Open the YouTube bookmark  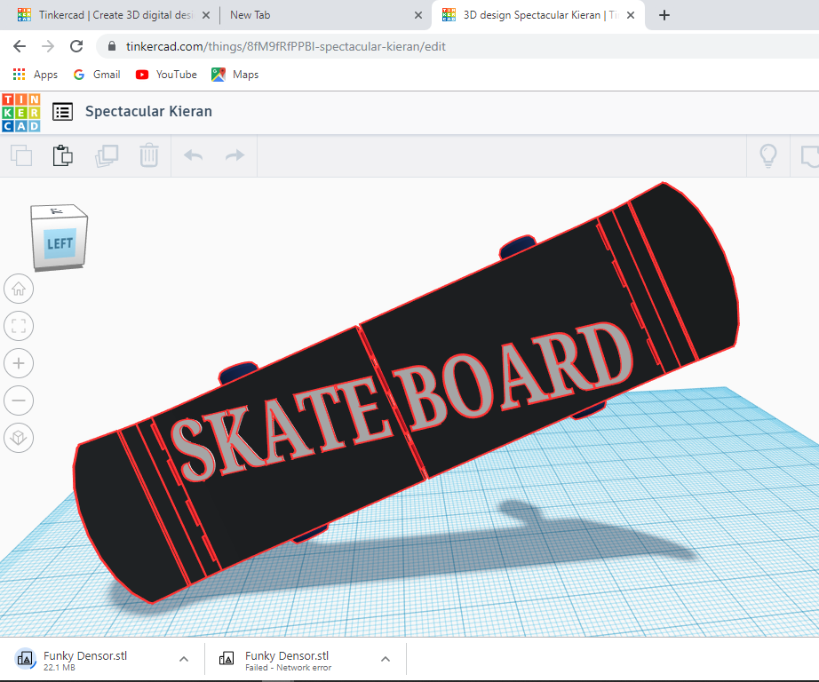click(166, 75)
